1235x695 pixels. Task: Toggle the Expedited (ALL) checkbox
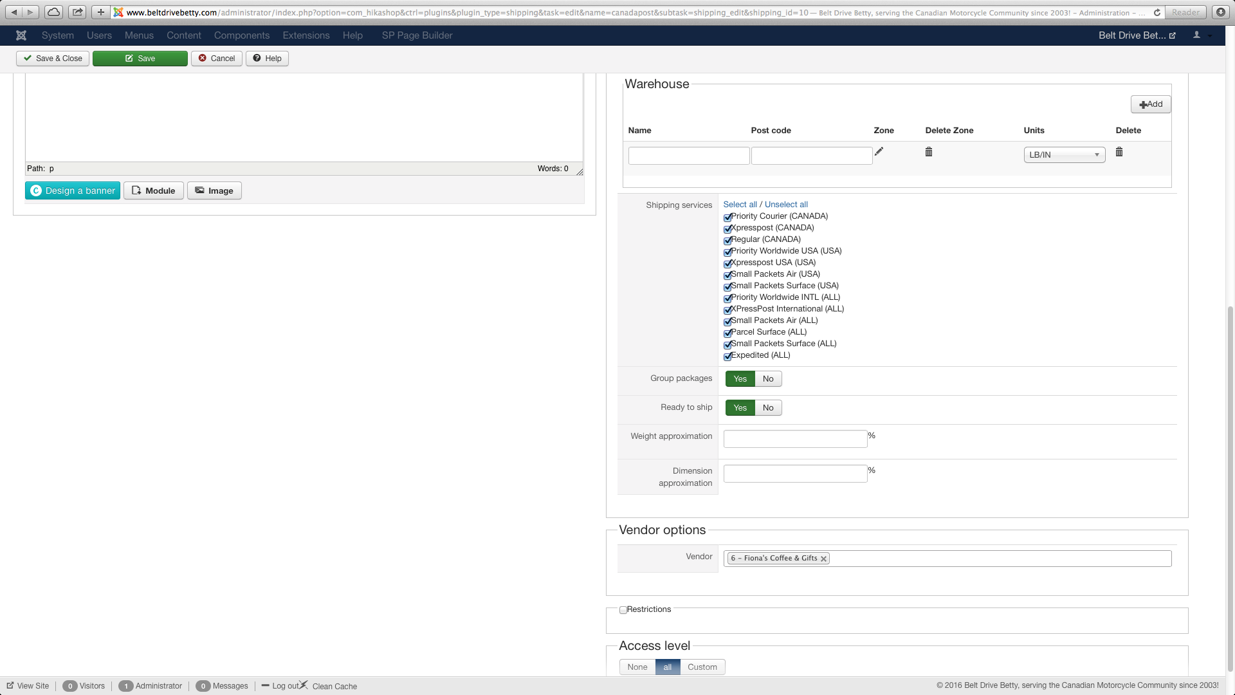(x=727, y=357)
